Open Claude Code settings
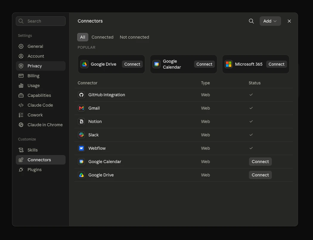 click(x=41, y=105)
